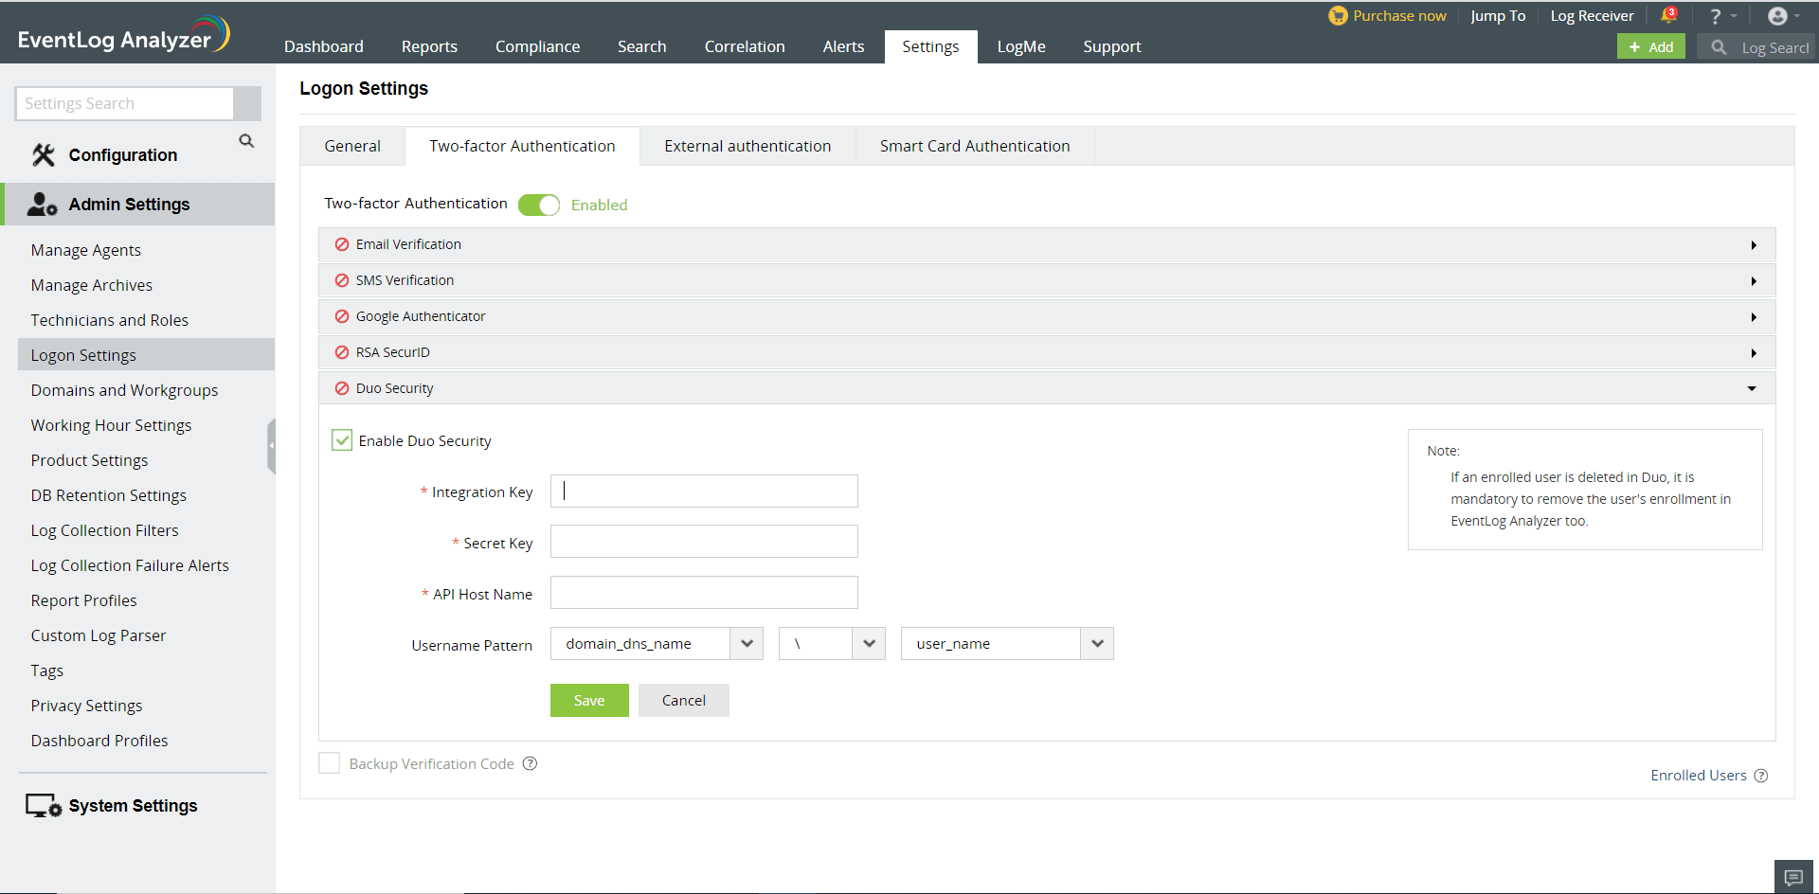Image resolution: width=1819 pixels, height=894 pixels.
Task: Click the System Settings monitor icon
Action: [x=44, y=806]
